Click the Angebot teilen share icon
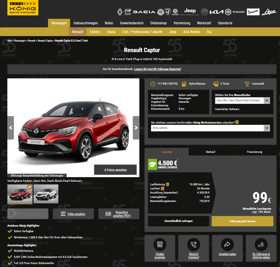The height and width of the screenshot is (267, 280). coord(227,244)
